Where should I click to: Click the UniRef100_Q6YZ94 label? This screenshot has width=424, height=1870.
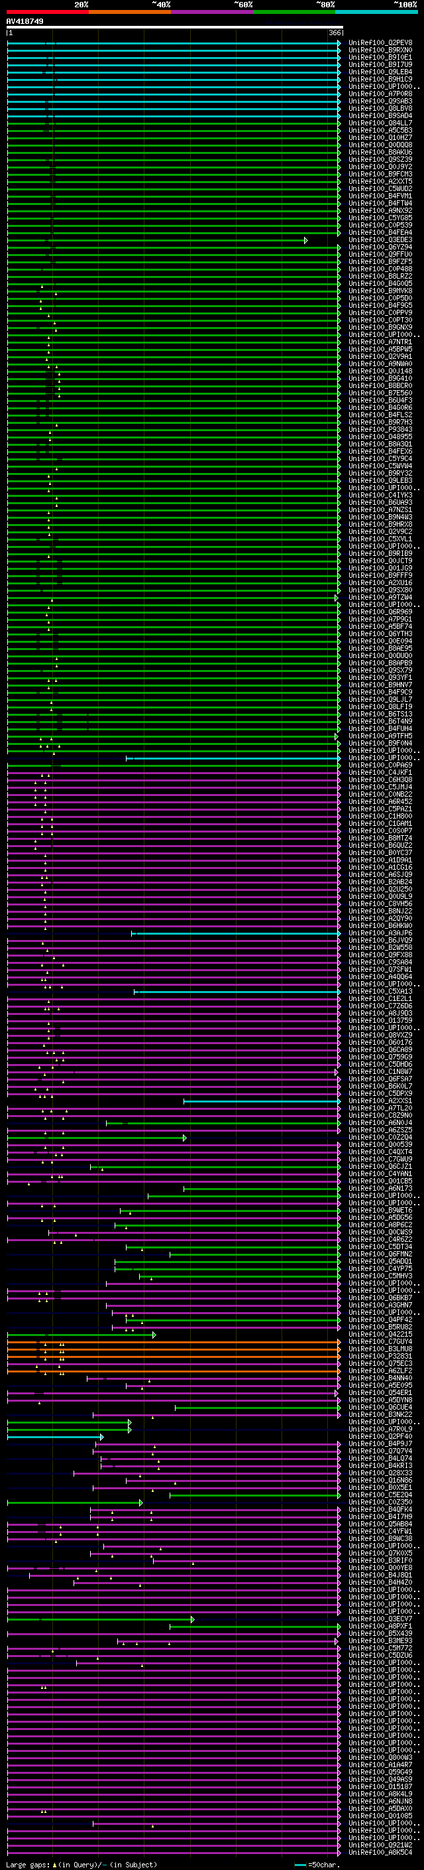[x=380, y=247]
